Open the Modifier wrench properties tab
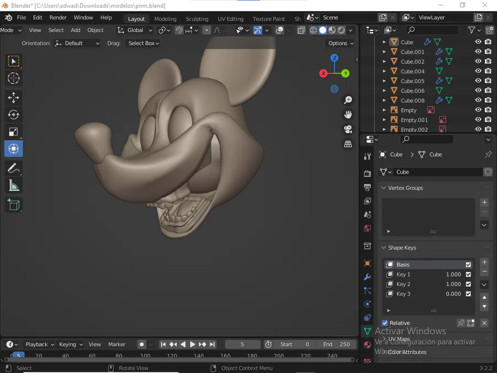Viewport: 497px width, 373px height. coord(367,277)
